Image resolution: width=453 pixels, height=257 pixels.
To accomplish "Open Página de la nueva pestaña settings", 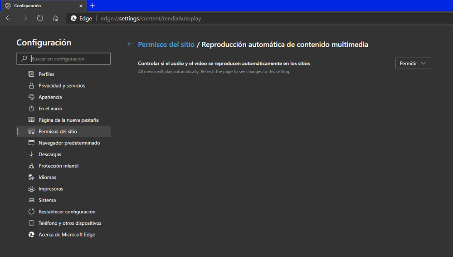I will click(x=68, y=120).
